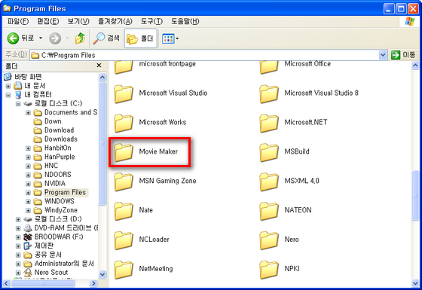Select the MSN Gaming Zone folder icon

pyautogui.click(x=124, y=182)
